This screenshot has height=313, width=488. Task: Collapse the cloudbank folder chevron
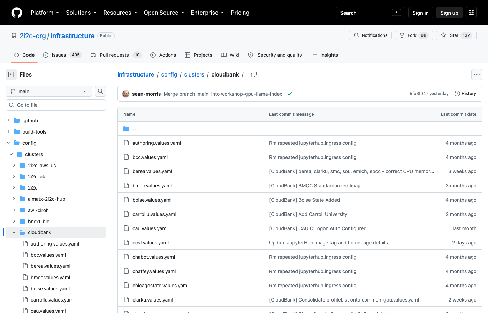click(14, 232)
